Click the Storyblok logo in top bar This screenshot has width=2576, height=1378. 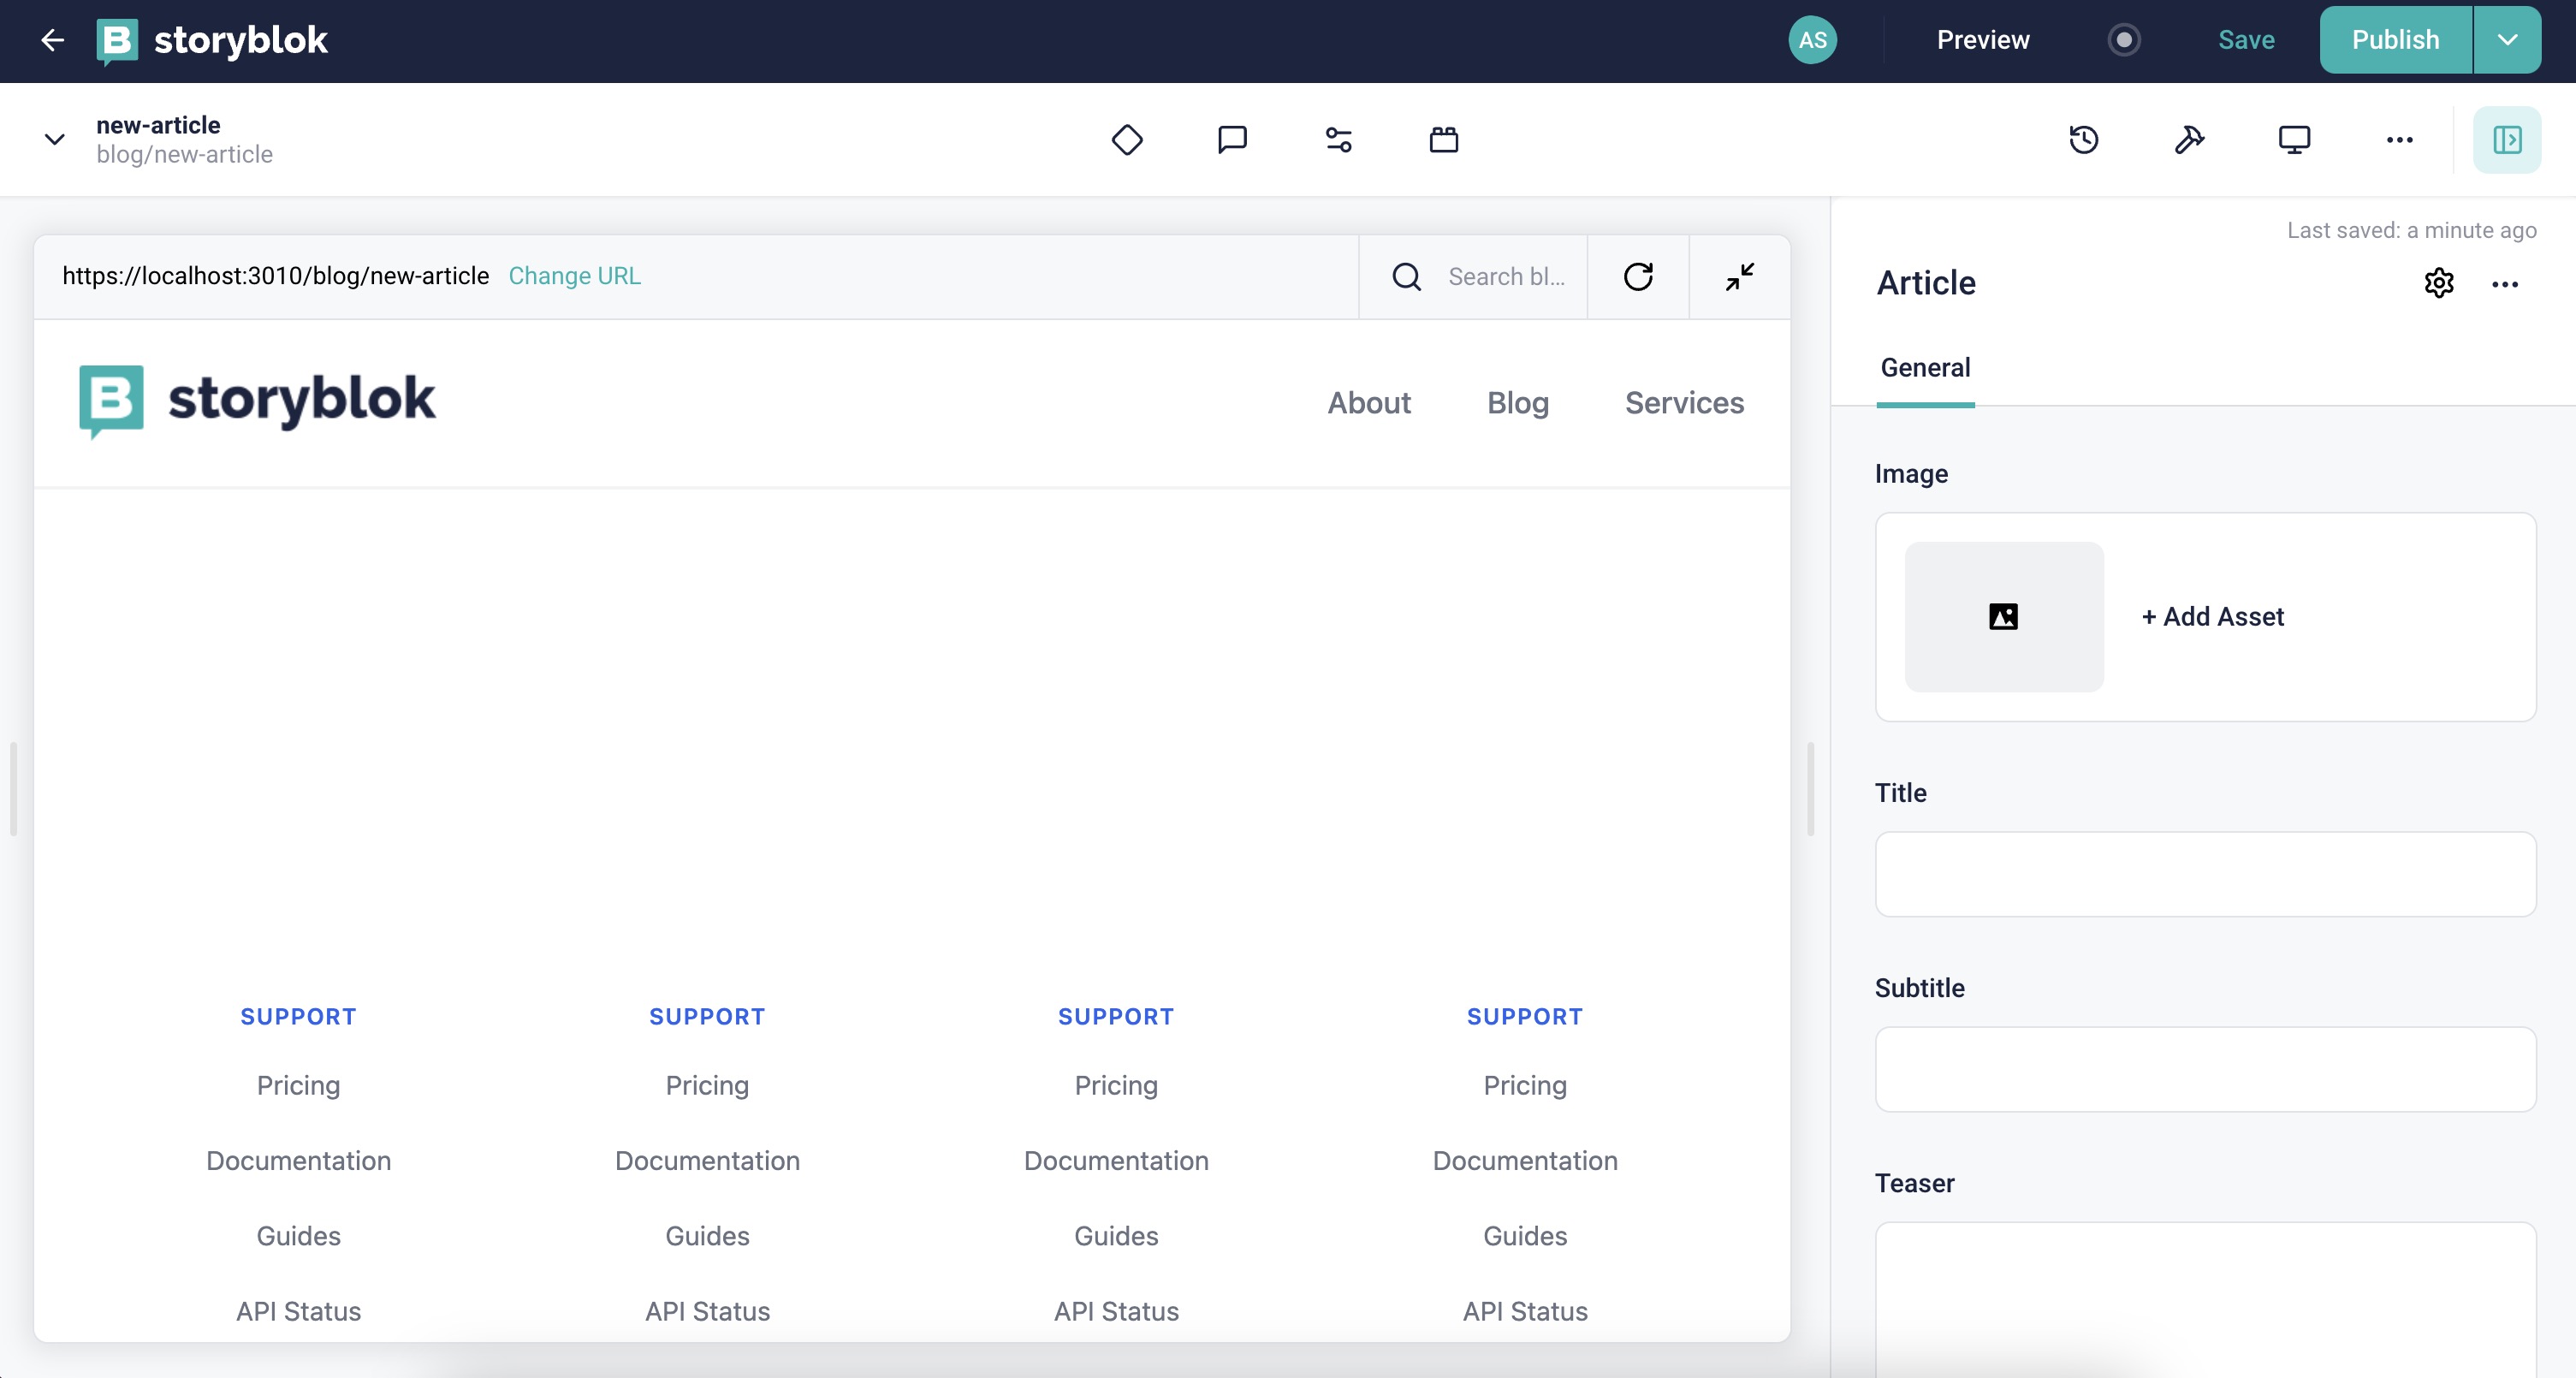coord(212,40)
